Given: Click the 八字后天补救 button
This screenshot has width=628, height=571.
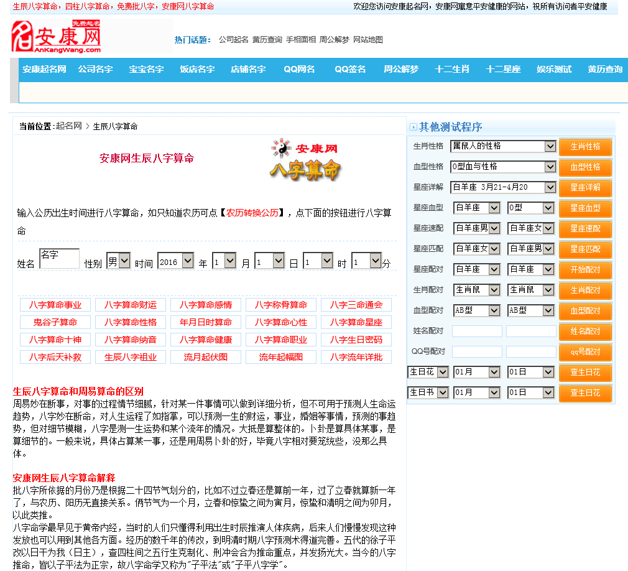Looking at the screenshot, I should click(55, 357).
